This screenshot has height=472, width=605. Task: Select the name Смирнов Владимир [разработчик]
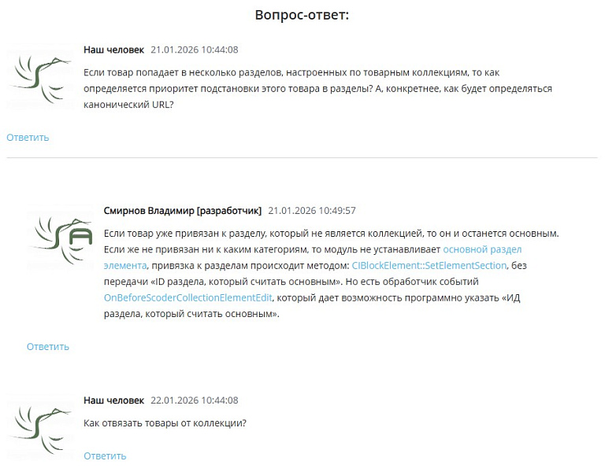[x=183, y=211]
